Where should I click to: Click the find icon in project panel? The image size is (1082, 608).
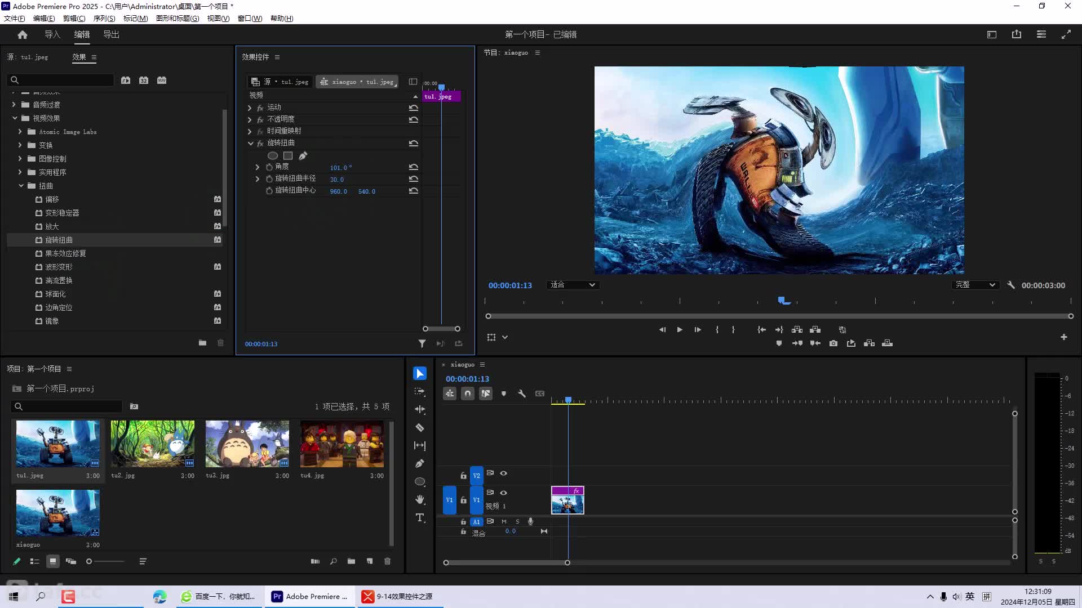point(333,561)
